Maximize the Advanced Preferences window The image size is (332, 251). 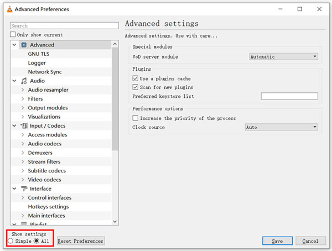[300, 9]
